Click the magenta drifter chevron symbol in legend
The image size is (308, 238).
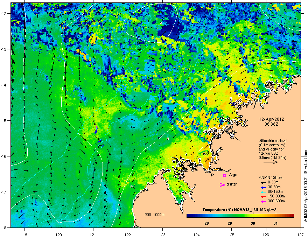click(x=222, y=184)
